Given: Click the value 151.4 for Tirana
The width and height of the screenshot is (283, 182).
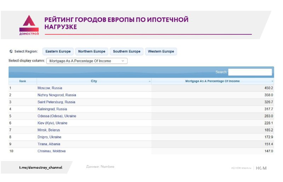Looking at the screenshot, I should click(268, 144).
